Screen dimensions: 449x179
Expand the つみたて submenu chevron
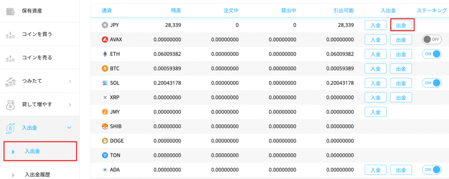click(x=70, y=81)
